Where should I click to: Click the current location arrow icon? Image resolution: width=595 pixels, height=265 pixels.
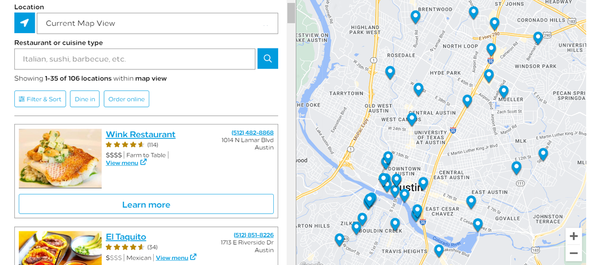[x=25, y=23]
